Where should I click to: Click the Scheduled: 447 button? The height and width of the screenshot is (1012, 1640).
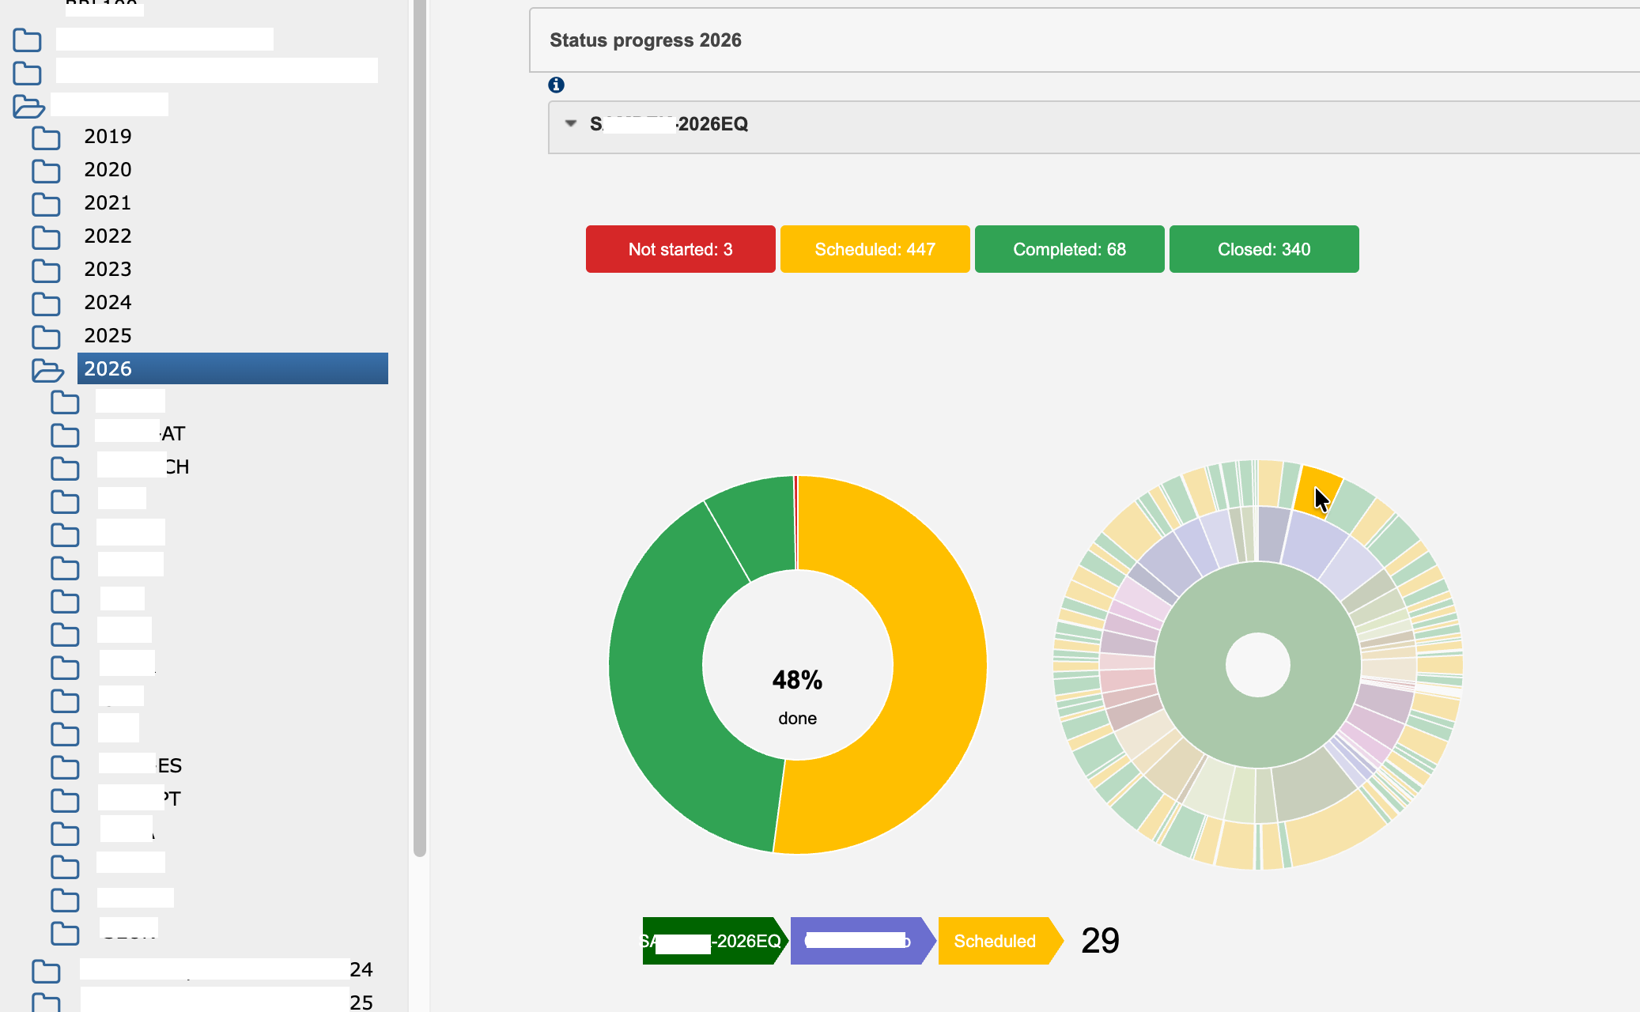875,249
